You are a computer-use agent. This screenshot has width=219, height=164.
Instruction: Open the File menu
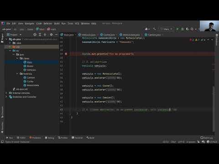(x=8, y=24)
